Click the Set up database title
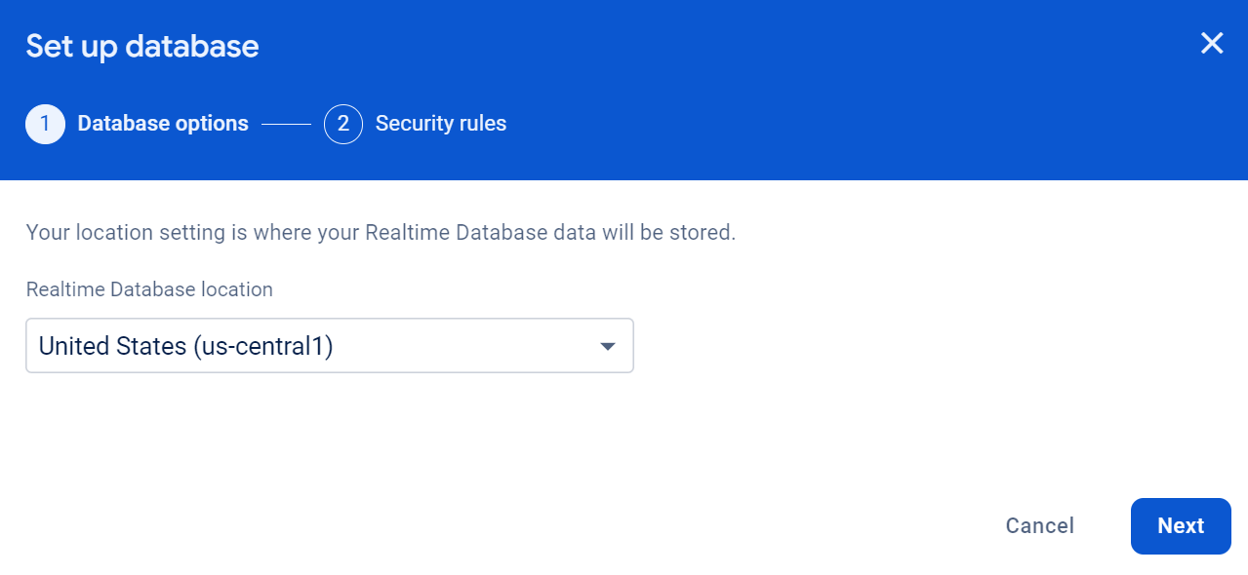 click(141, 45)
